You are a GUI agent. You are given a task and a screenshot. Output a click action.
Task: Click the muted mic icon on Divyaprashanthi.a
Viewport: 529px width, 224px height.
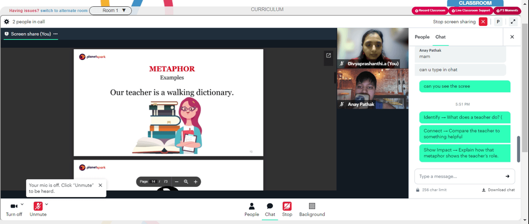click(x=342, y=64)
